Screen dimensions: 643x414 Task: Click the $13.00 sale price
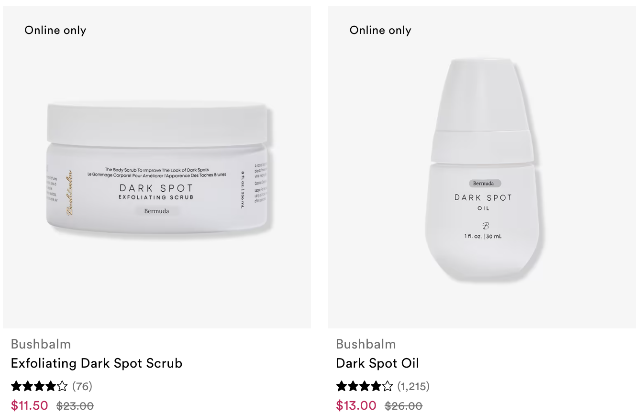pos(356,406)
